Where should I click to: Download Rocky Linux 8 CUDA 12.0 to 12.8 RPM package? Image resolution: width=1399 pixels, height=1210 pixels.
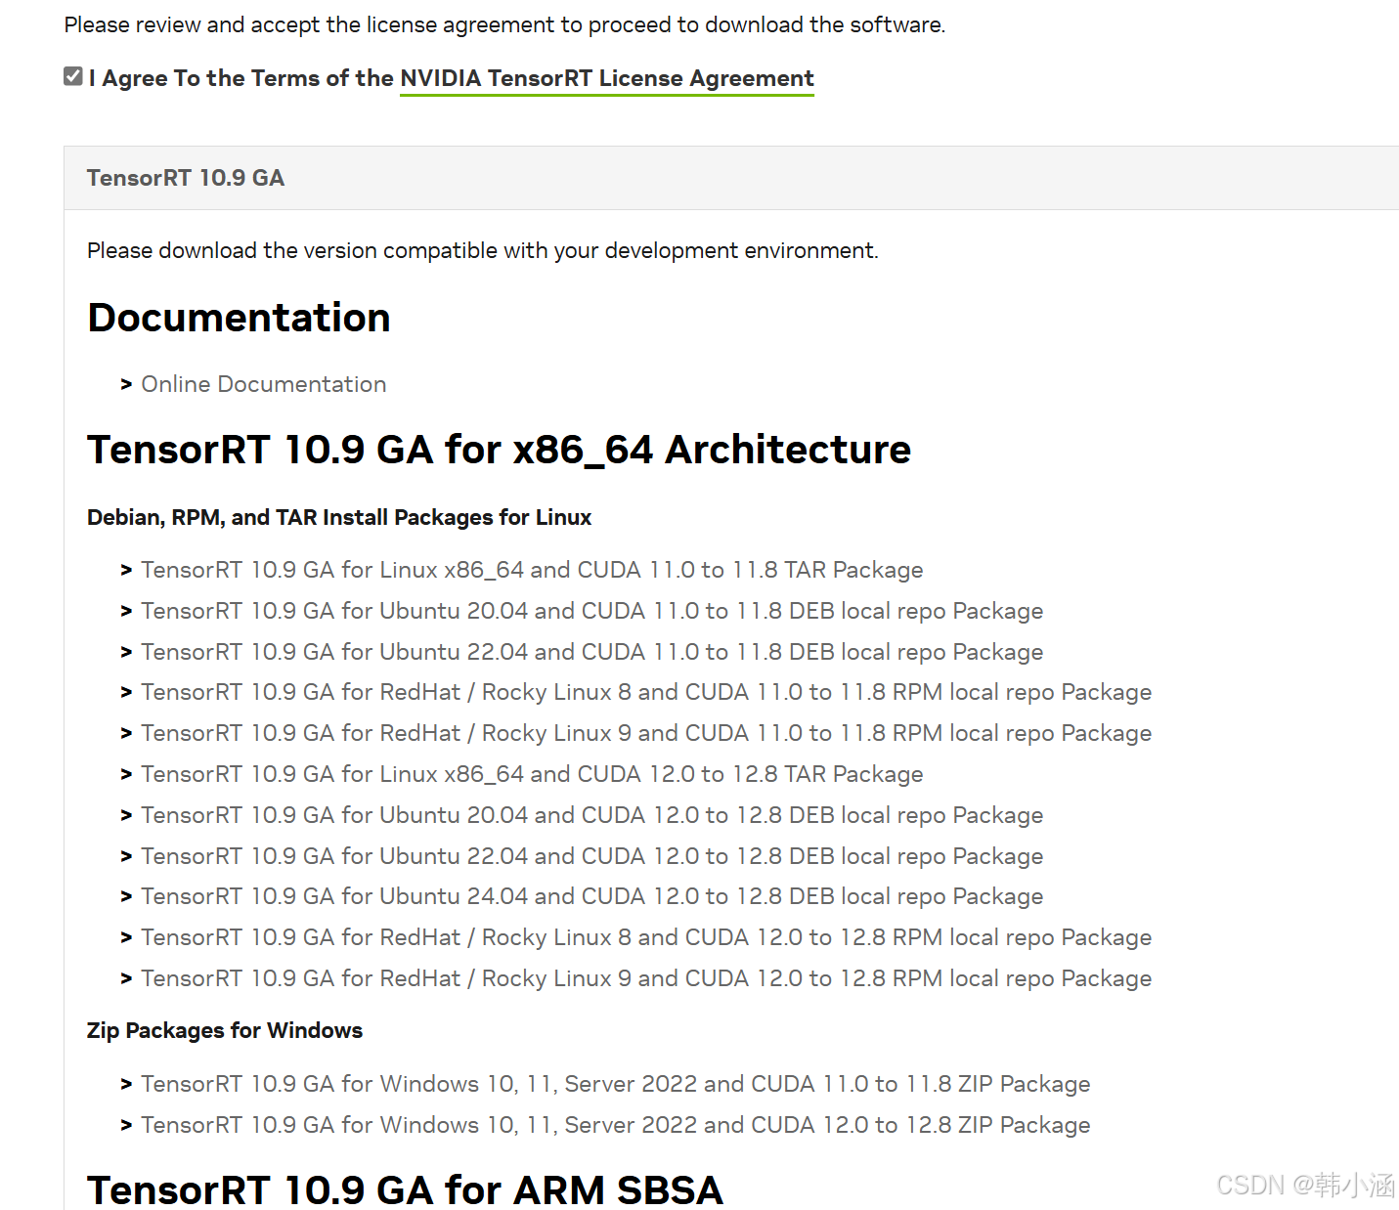click(646, 937)
